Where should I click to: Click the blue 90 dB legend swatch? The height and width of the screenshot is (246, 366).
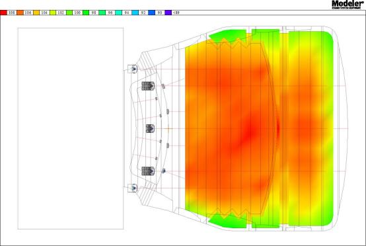[152, 13]
